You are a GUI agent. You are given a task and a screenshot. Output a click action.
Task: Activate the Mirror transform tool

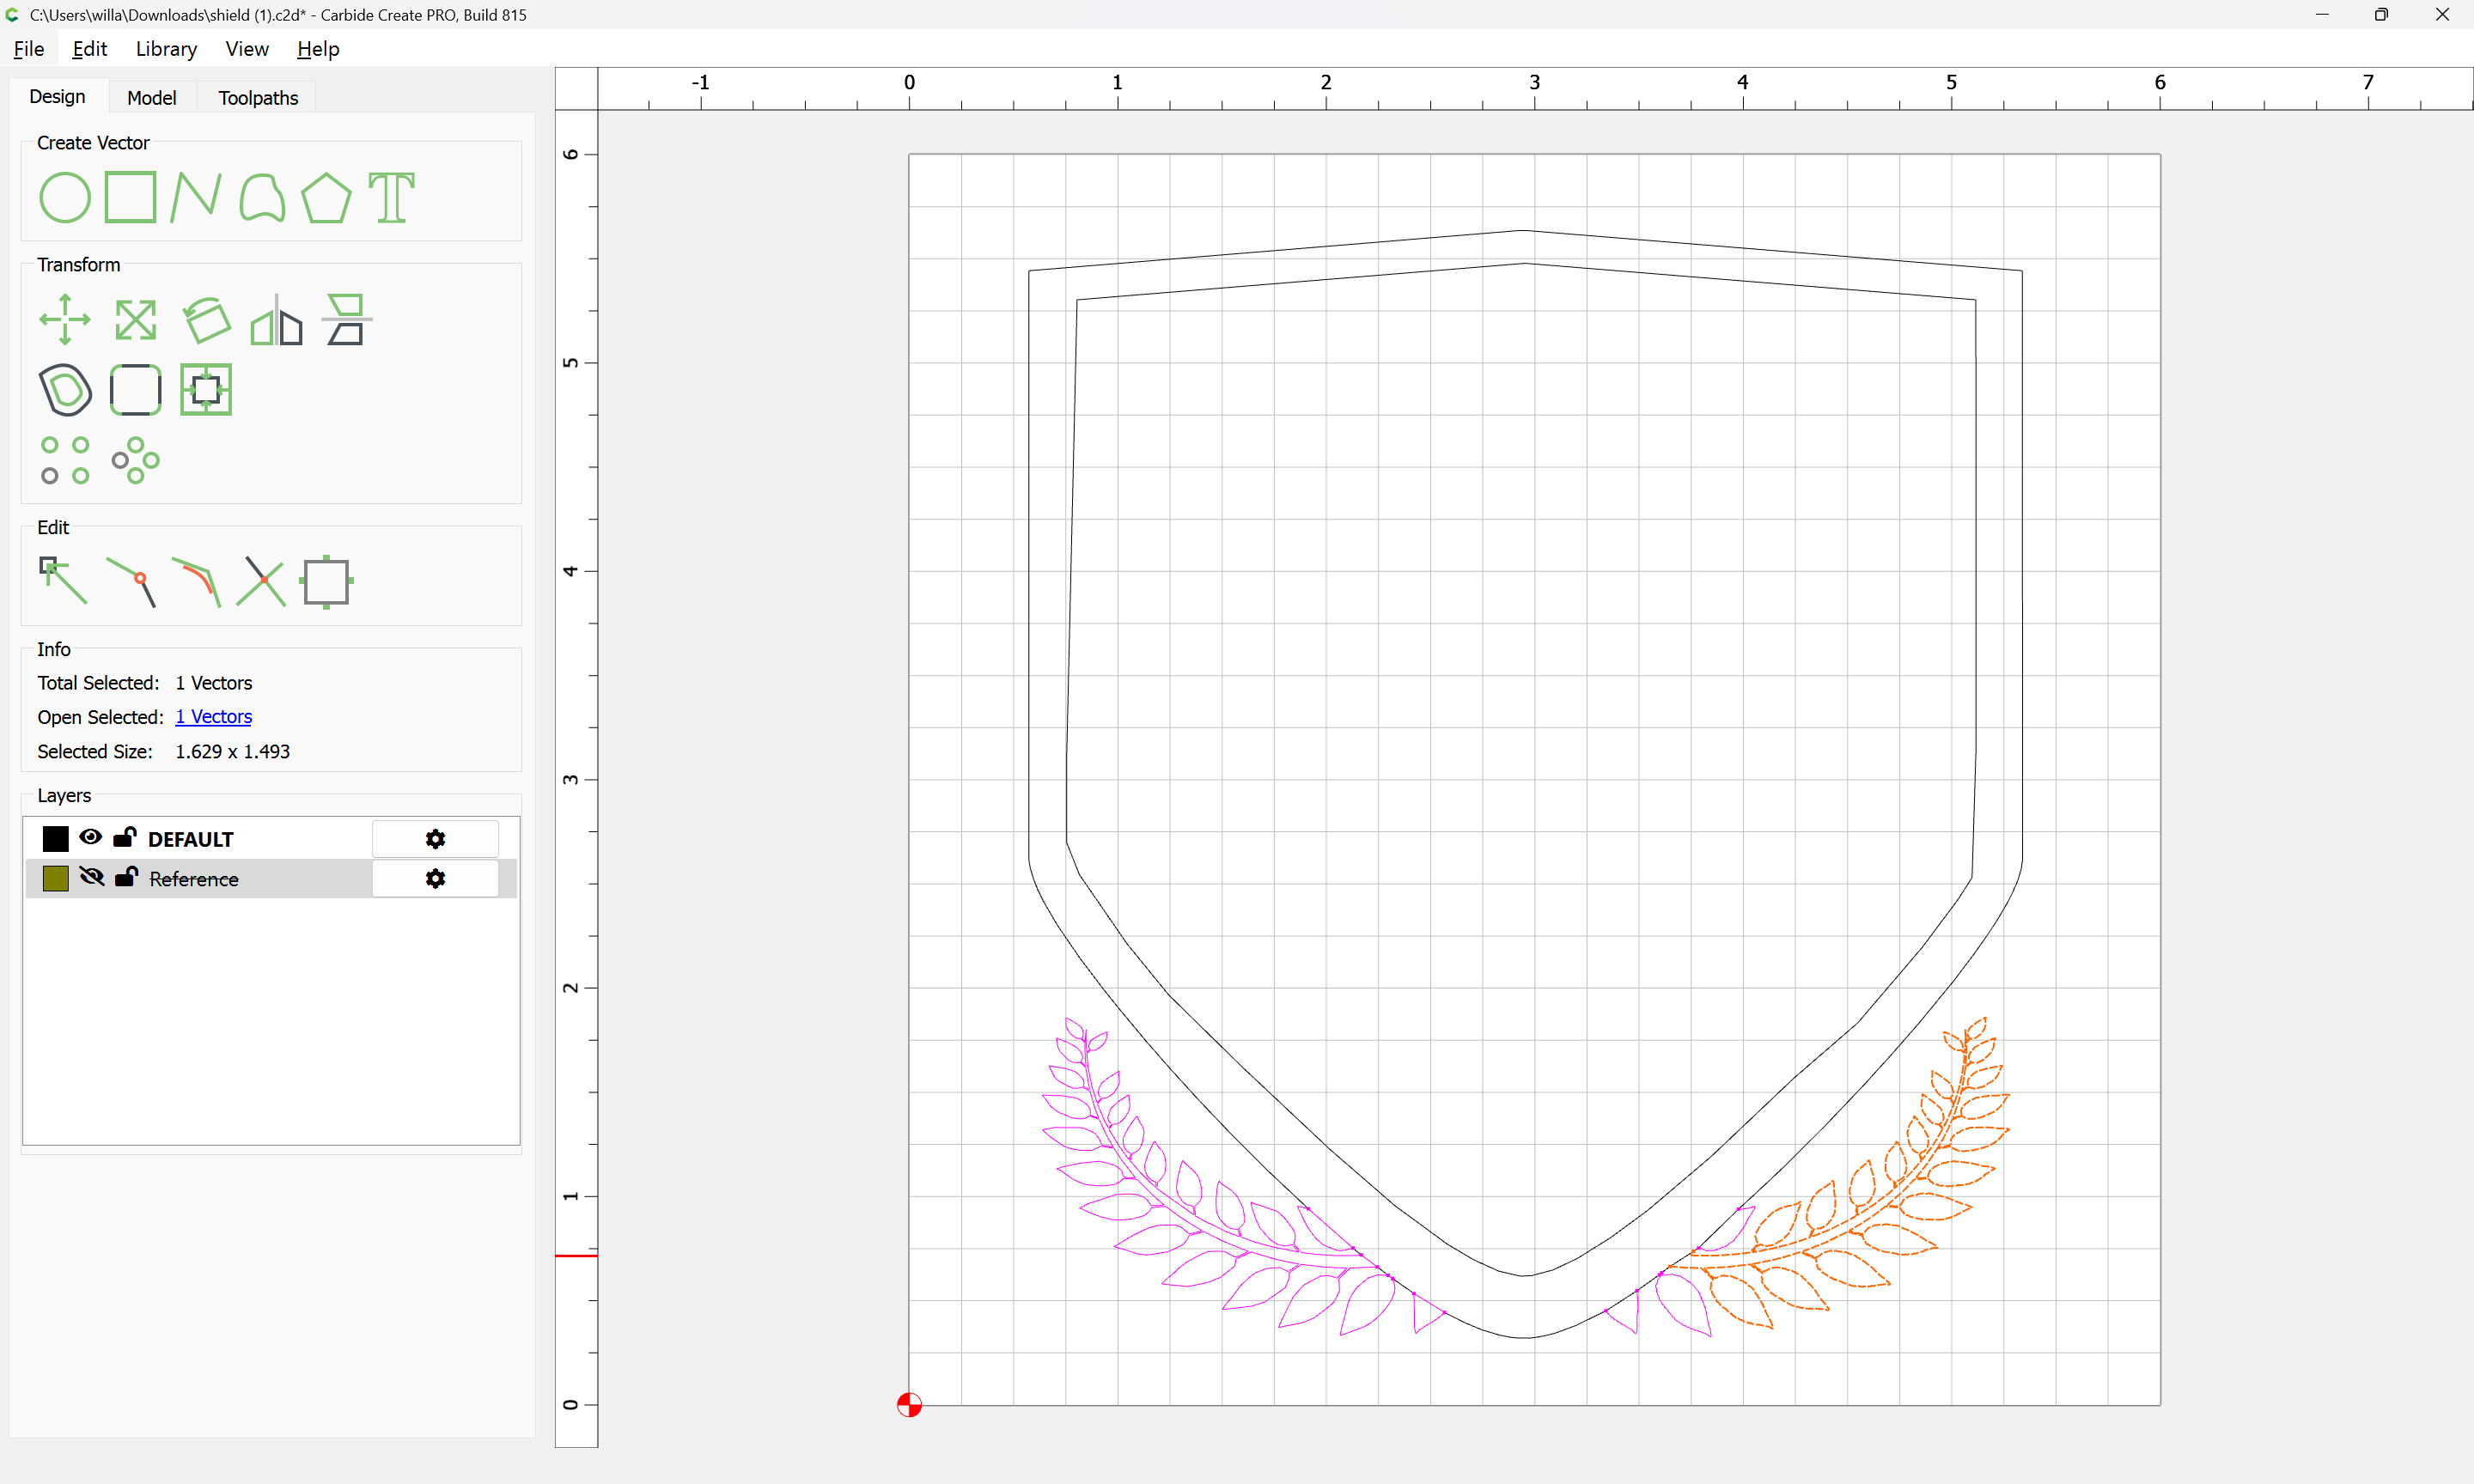(276, 320)
